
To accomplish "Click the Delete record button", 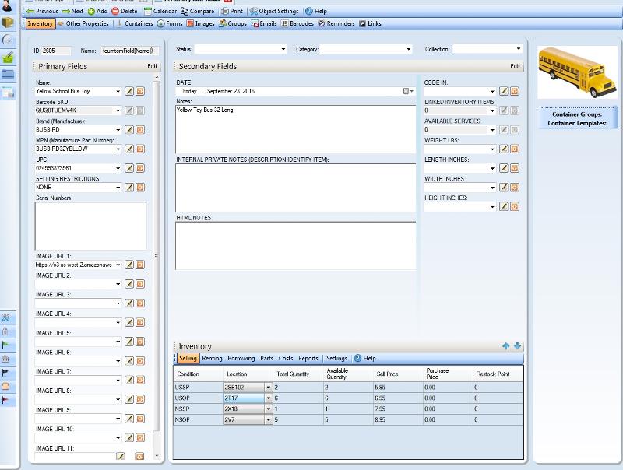I will (x=124, y=12).
